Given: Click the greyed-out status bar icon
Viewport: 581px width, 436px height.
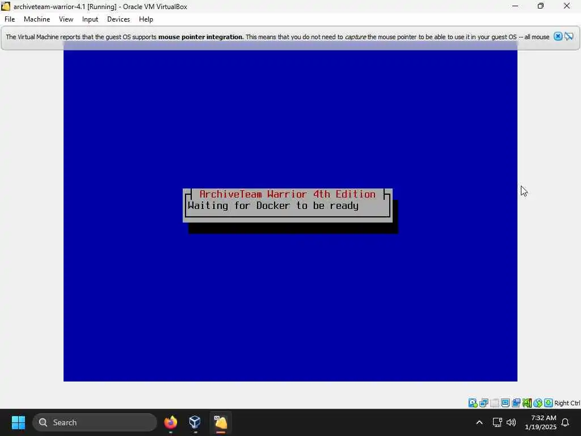Looking at the screenshot, I should tap(494, 403).
